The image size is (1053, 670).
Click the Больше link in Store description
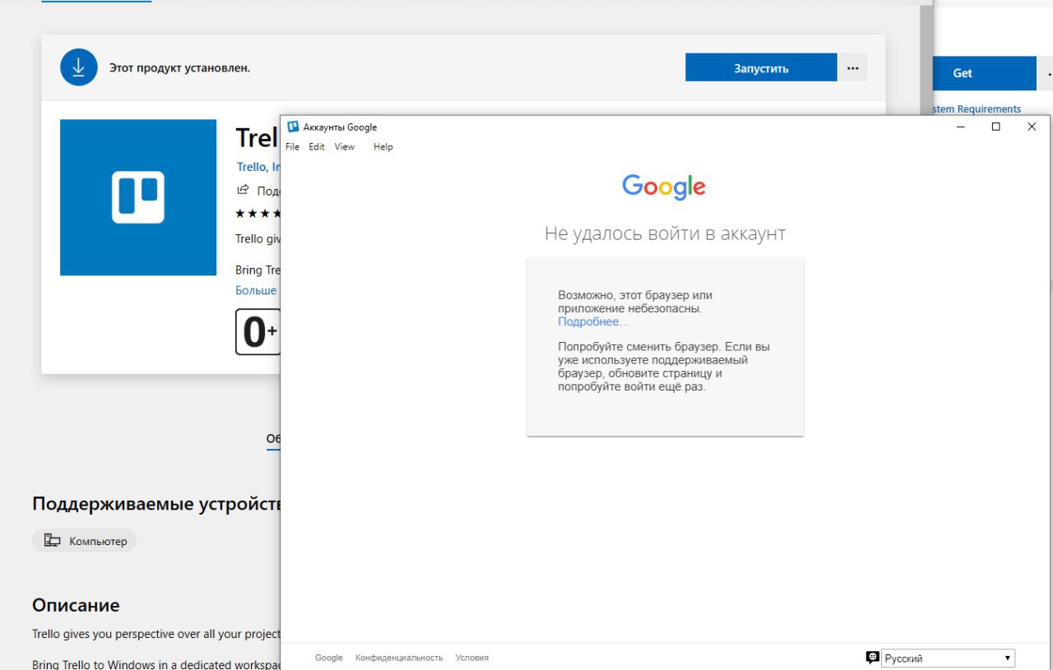257,290
